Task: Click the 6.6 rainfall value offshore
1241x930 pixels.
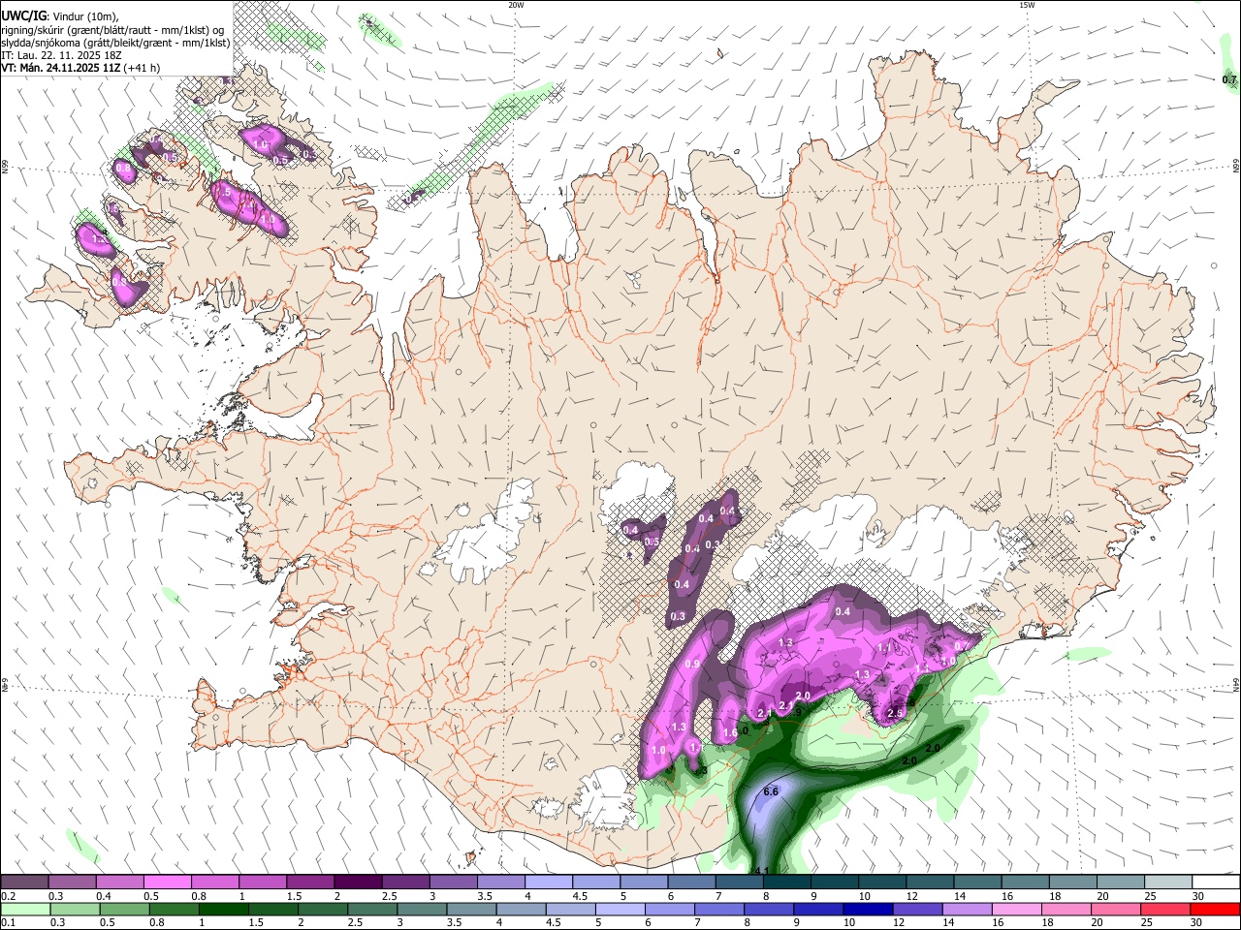Action: (771, 791)
